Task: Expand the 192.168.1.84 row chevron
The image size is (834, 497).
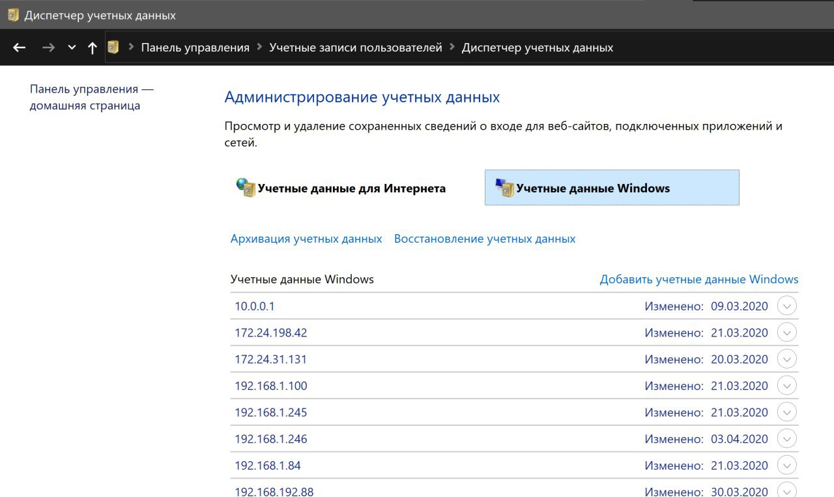Action: click(787, 466)
